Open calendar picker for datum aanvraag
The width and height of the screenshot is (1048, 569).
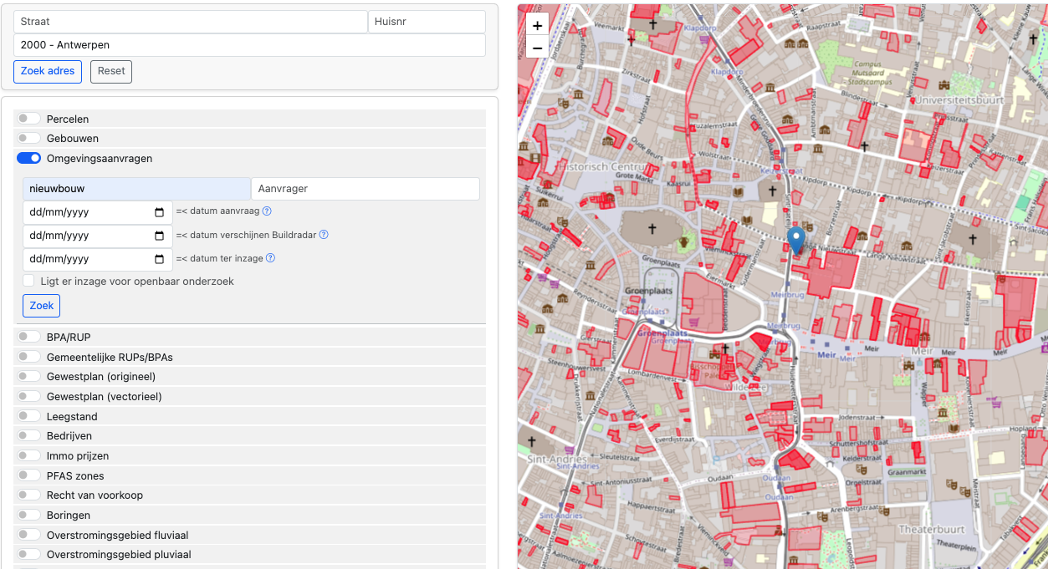(x=160, y=212)
